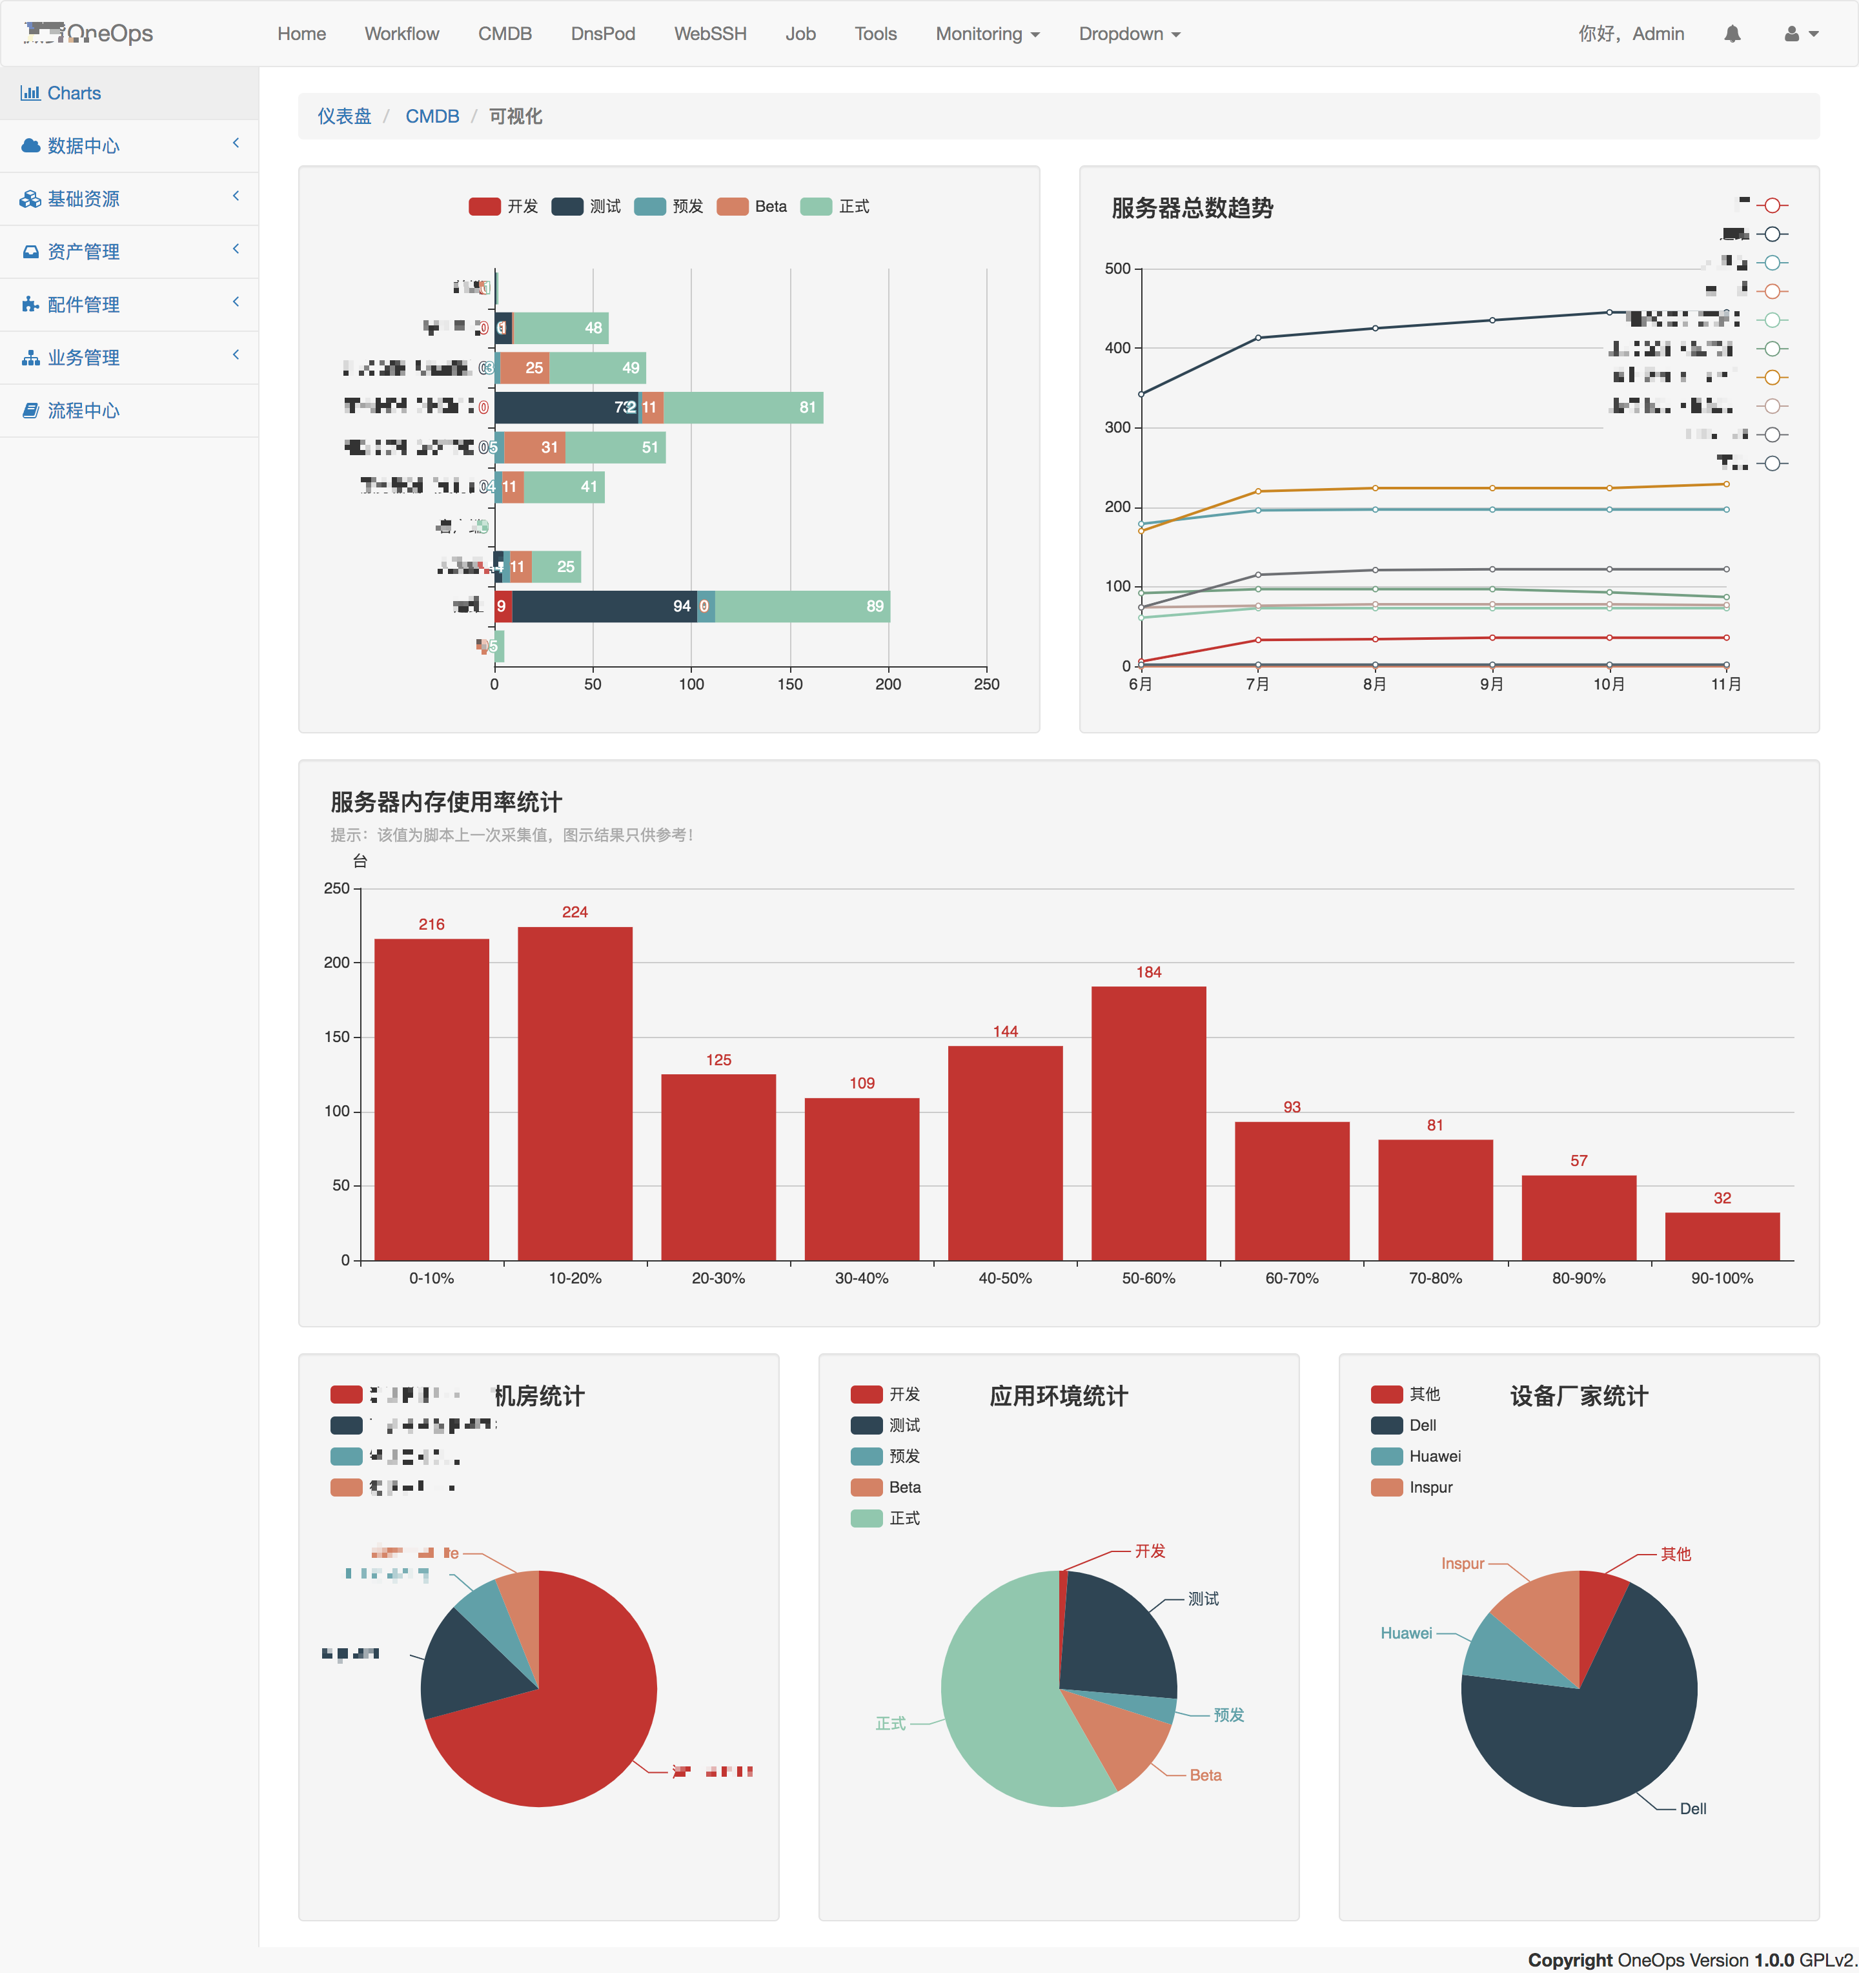Toggle 测试 legend in 应用环境统计
Viewport: 1859px width, 1973px height.
point(886,1425)
